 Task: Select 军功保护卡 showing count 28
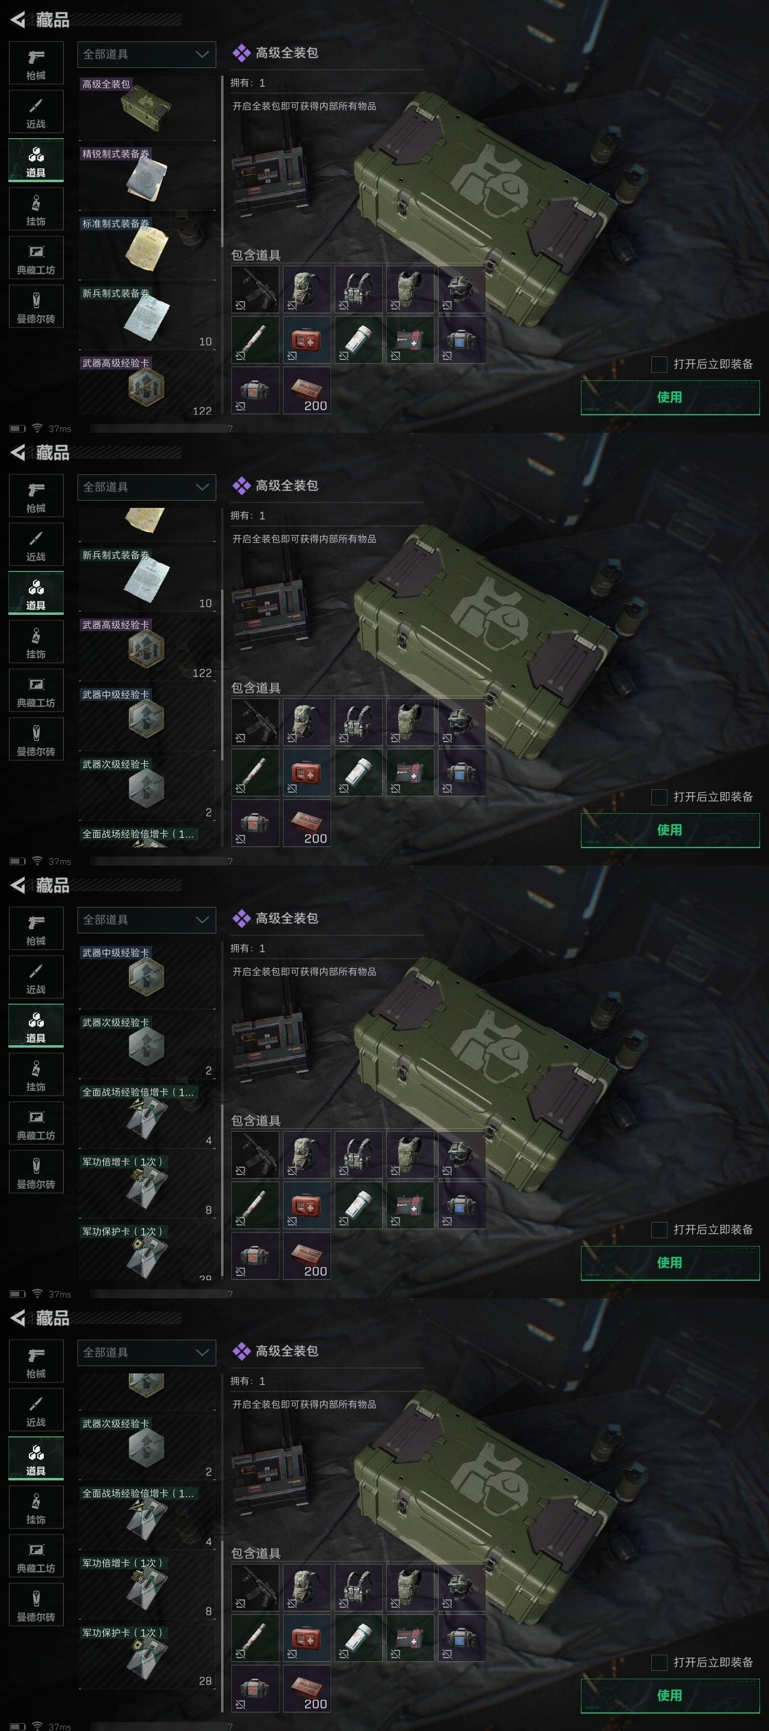click(147, 1657)
